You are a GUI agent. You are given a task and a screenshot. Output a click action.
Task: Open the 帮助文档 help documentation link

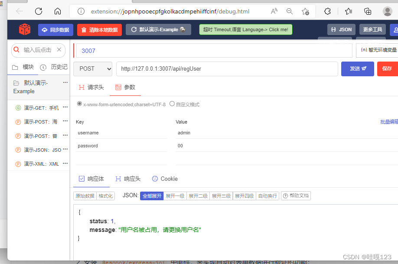295,196
